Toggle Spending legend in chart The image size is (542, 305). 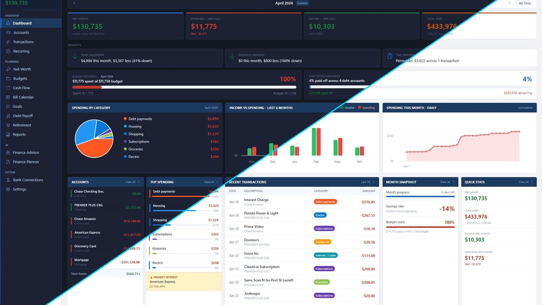click(367, 108)
